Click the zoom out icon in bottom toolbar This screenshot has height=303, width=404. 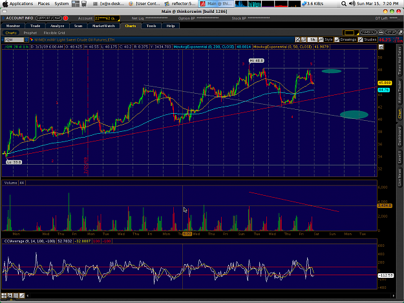[x=16, y=295]
